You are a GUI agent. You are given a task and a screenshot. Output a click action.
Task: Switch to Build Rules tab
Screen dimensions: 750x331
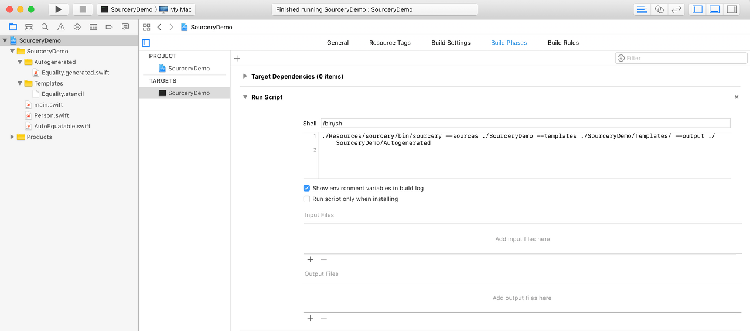[563, 43]
